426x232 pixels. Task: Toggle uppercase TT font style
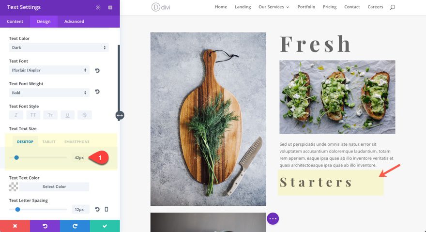point(33,115)
